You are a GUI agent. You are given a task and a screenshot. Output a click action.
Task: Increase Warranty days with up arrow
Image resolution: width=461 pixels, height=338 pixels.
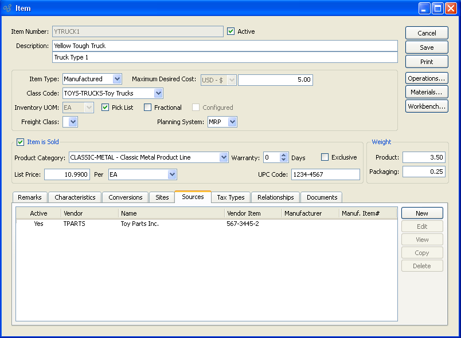(283, 155)
